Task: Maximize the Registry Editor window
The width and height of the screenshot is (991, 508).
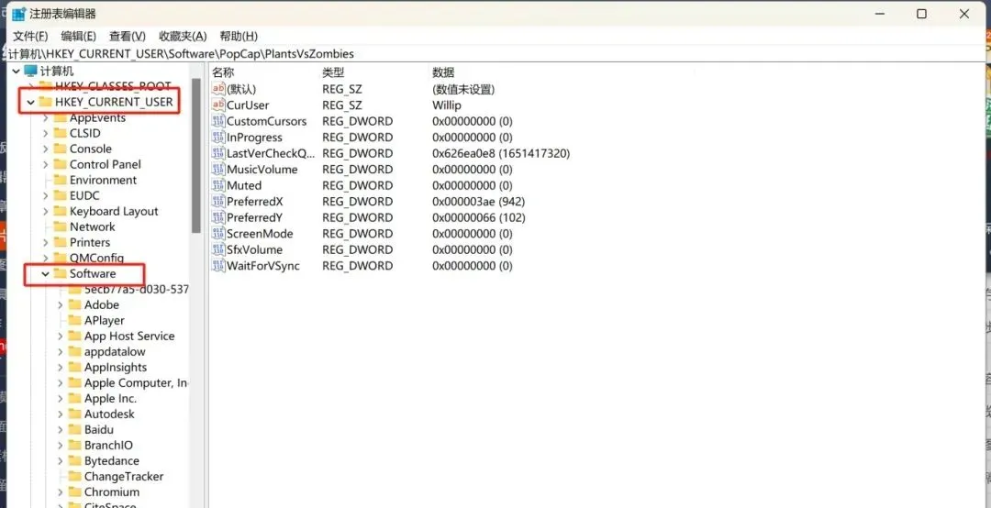Action: tap(921, 14)
